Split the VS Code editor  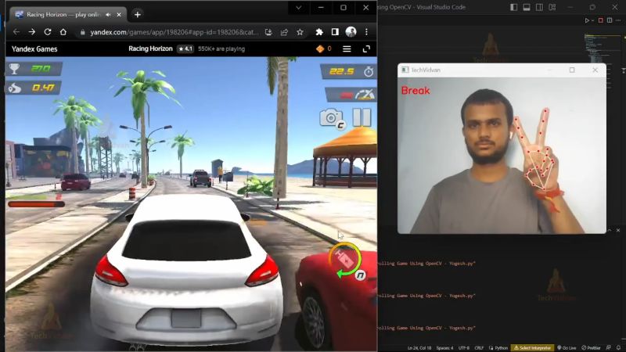[x=610, y=20]
